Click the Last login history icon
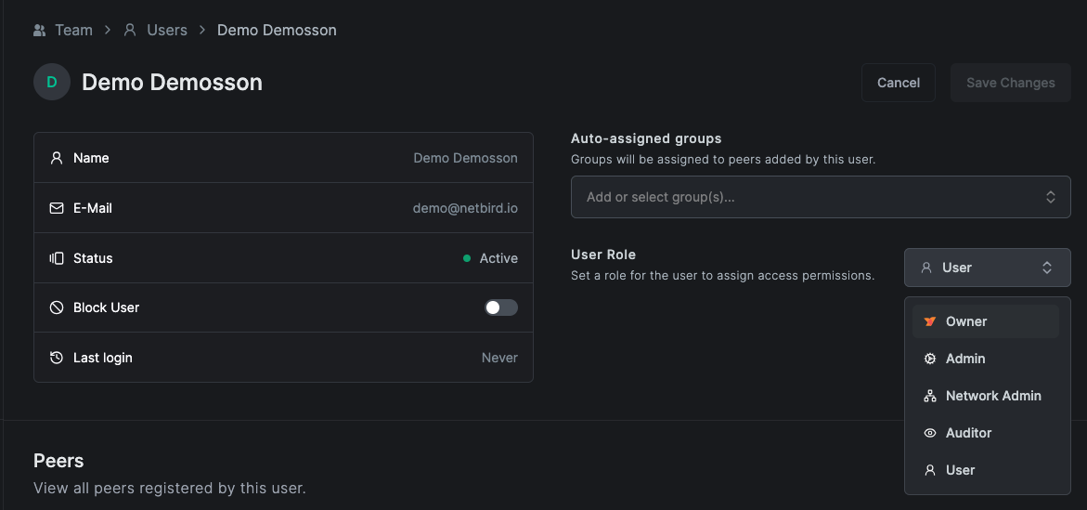 [57, 358]
